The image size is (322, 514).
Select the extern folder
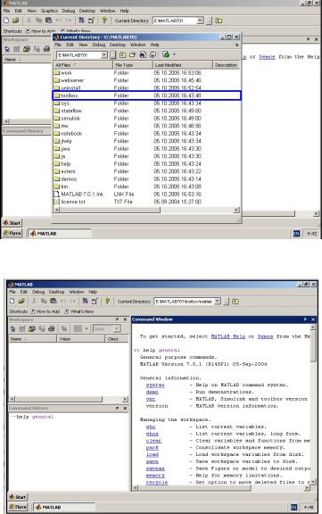point(68,171)
